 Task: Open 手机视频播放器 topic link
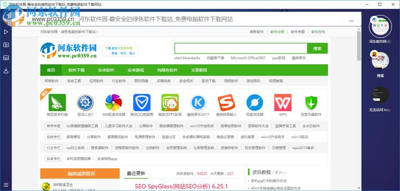[78, 159]
